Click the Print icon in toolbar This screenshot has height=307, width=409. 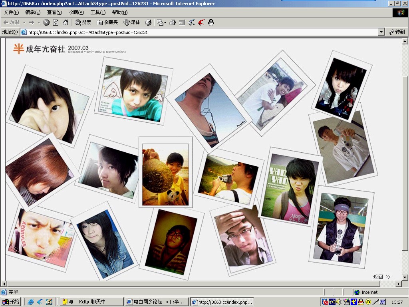click(x=173, y=22)
